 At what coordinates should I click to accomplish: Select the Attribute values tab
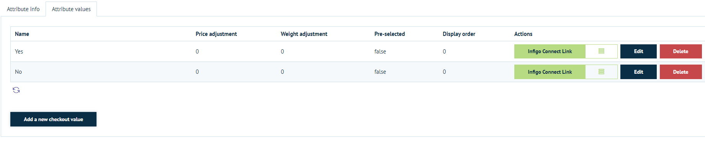tap(71, 9)
